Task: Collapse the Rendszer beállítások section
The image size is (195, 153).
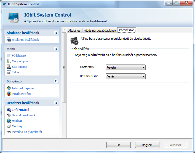Action: 56,103
